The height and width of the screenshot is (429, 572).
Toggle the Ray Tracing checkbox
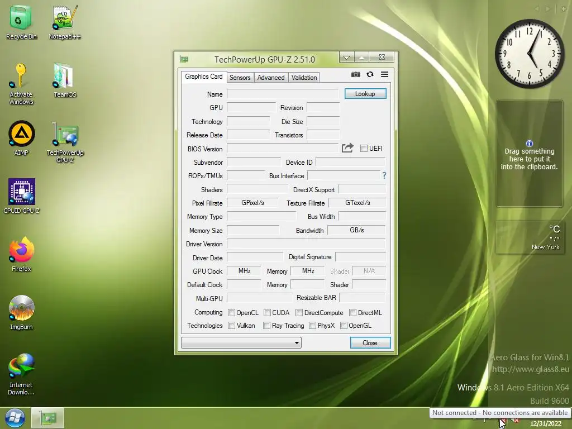click(x=266, y=326)
